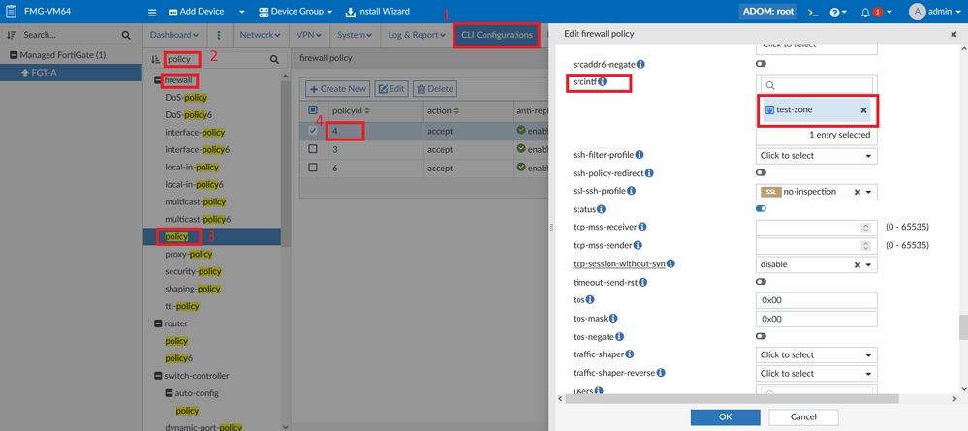The width and height of the screenshot is (968, 431).
Task: Open the VPN menu
Action: [x=309, y=35]
